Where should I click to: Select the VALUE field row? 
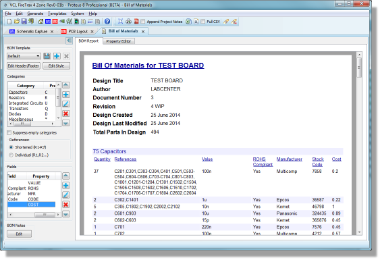[x=32, y=183]
